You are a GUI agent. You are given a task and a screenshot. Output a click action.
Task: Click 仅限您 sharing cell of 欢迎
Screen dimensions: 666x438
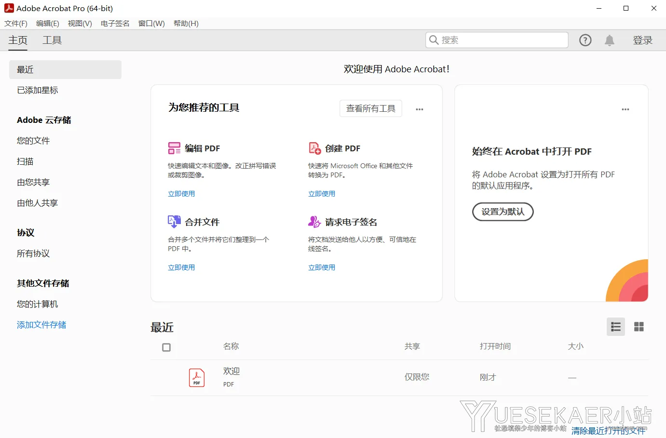417,377
